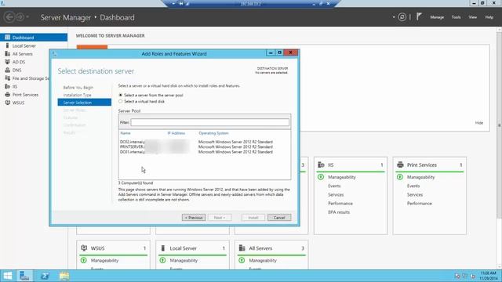Click the All Servers tile header icon
This screenshot has height=282, width=502.
242,248
